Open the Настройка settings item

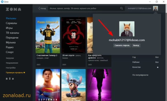(11, 68)
